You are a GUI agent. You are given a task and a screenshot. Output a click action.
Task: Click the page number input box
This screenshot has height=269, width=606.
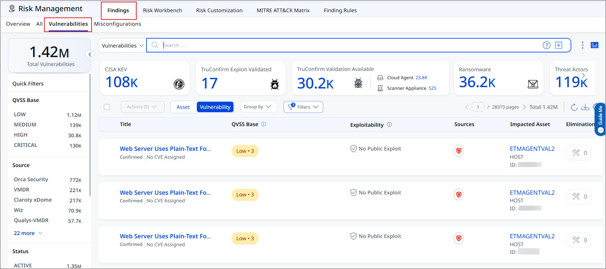(x=478, y=107)
